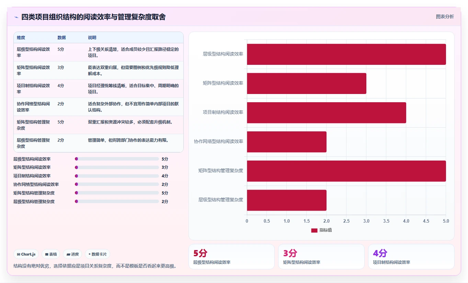Click the chart axis label 矩阵型结构管理复杂度
Viewport: 468px width, 283px height.
coord(220,170)
